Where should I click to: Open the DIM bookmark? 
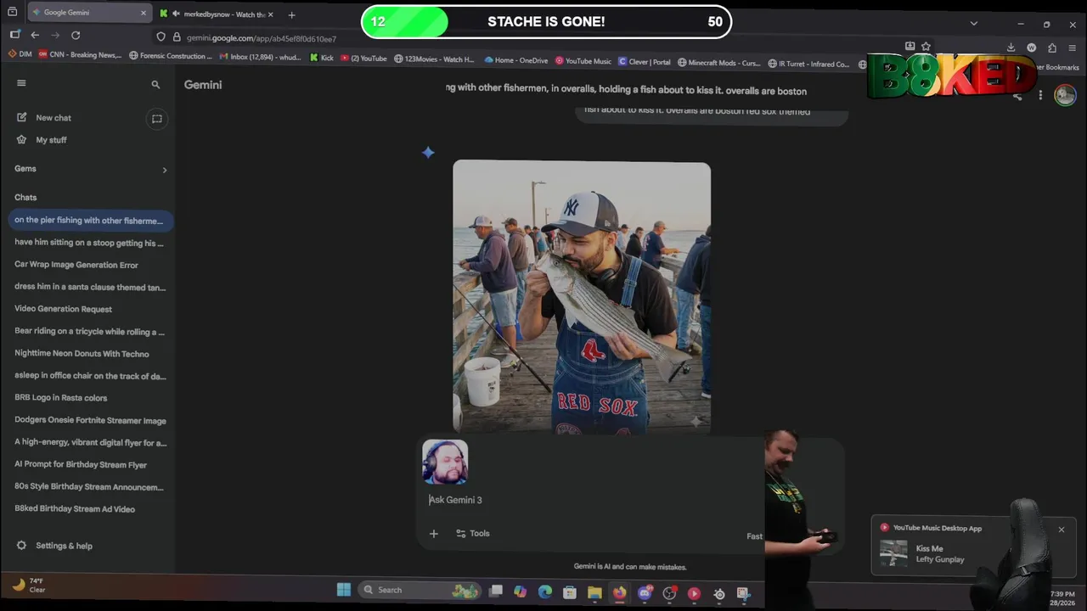click(20, 56)
